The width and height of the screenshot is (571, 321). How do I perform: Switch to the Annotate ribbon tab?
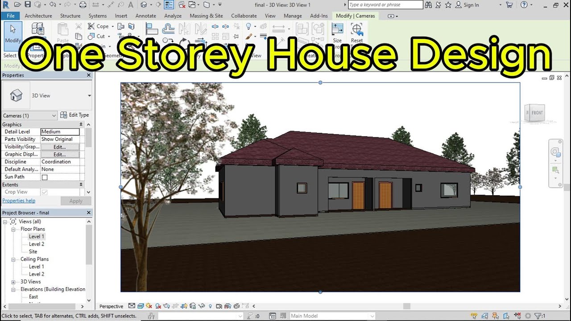[x=146, y=16]
